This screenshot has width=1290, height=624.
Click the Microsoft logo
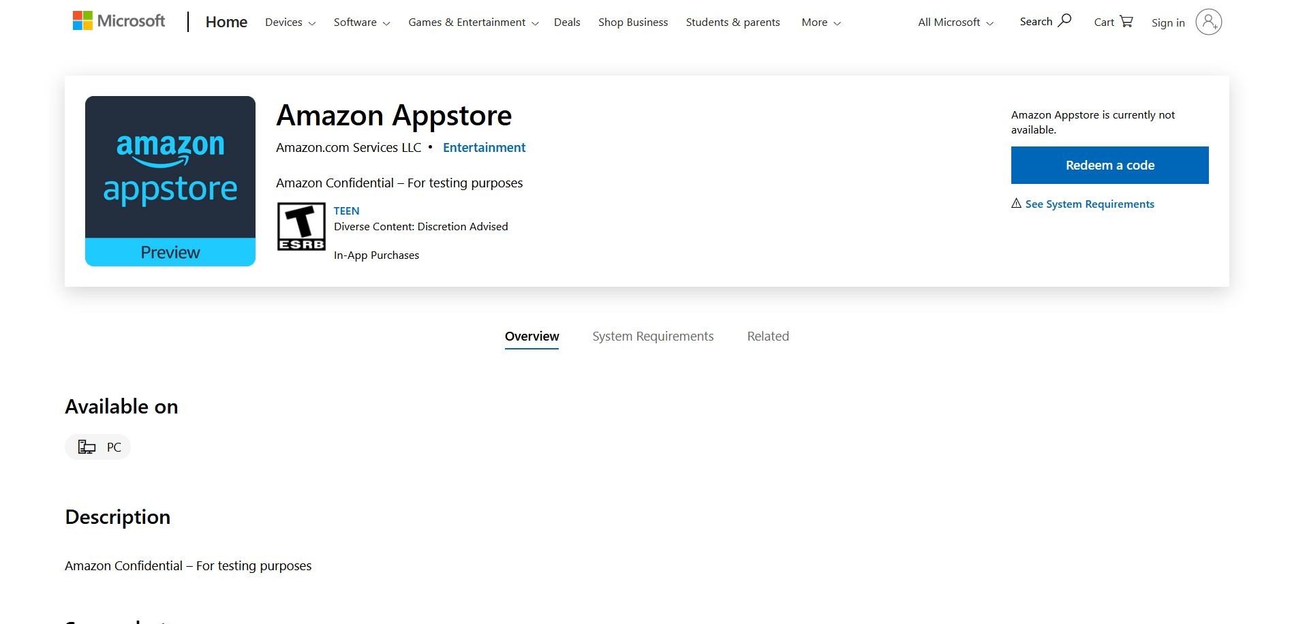coord(119,21)
